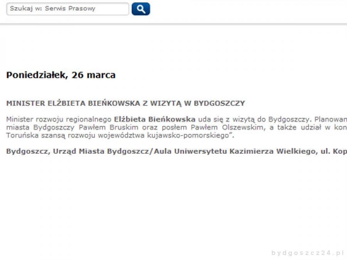Open the 'MINISTER ELŻBIETA BIEŃKOWSKA Z WIZYTĄ' headline
The width and height of the screenshot is (347, 260).
tap(125, 103)
